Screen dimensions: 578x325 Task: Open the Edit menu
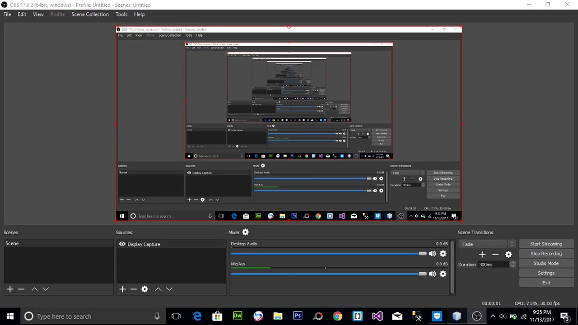22,14
